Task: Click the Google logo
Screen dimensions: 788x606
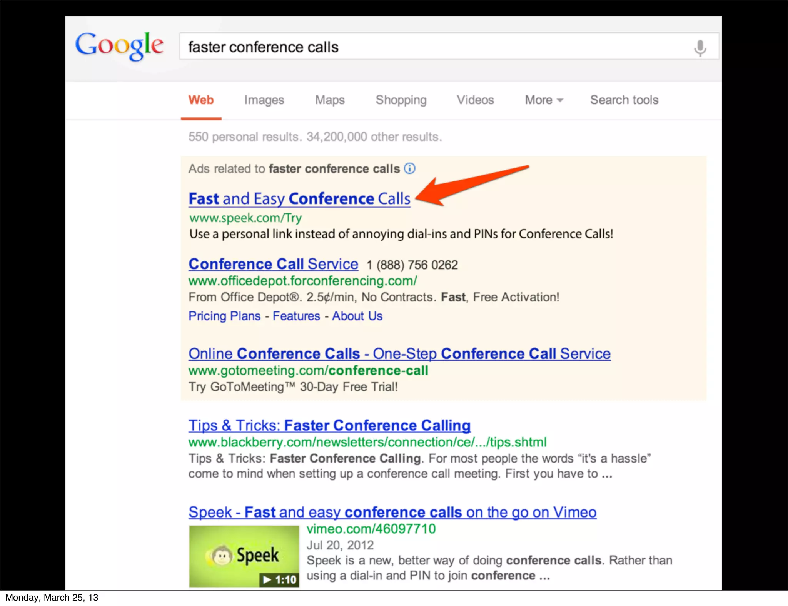Action: click(x=119, y=46)
